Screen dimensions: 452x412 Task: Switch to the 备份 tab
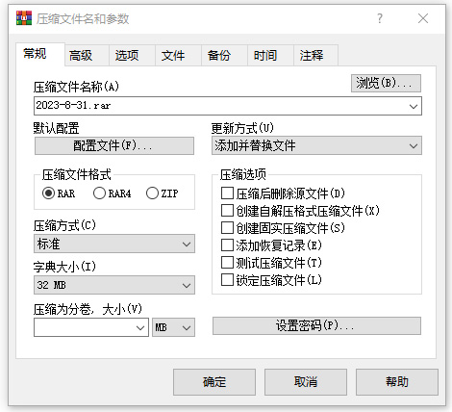(219, 56)
